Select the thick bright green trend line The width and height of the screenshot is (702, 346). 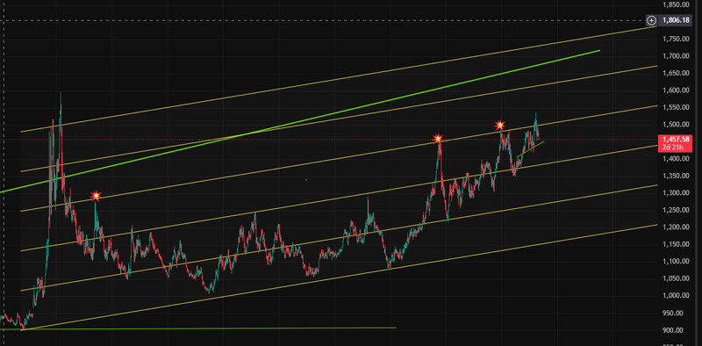tap(300, 121)
